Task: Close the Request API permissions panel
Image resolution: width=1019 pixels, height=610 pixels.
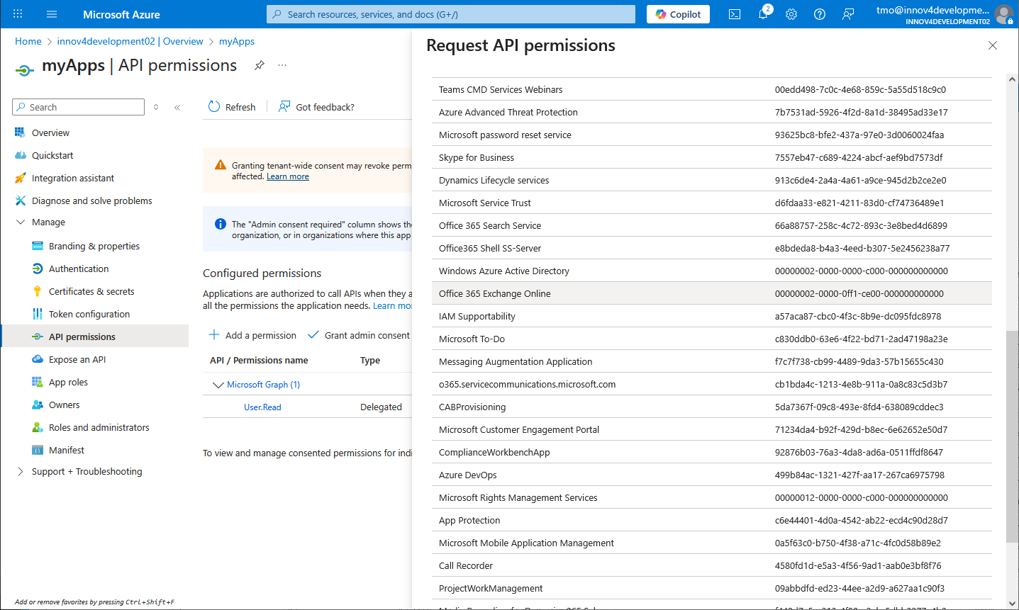Action: 993,45
